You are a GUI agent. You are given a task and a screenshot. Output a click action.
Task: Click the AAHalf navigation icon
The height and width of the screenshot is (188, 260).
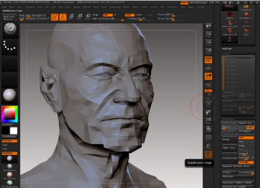[208, 51]
